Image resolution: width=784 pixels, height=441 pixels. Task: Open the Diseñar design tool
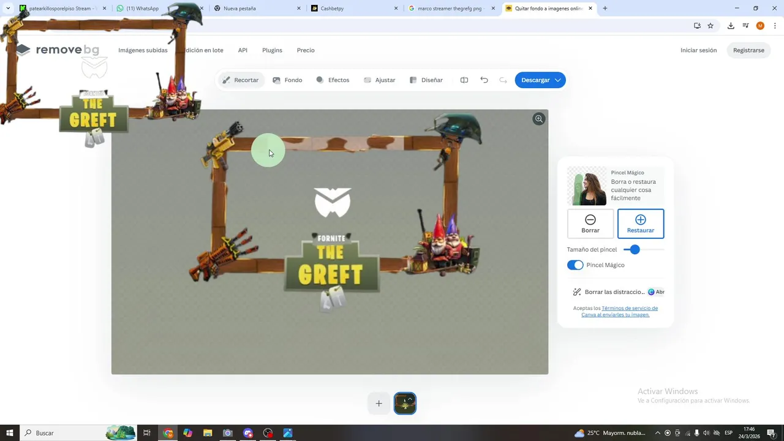coord(426,80)
